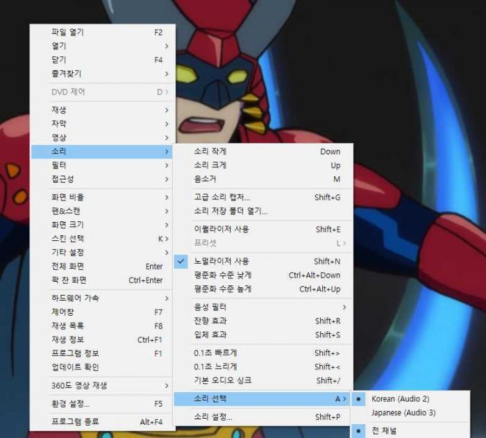Toggle 음소거 mute option
Image resolution: width=486 pixels, height=438 pixels.
262,179
